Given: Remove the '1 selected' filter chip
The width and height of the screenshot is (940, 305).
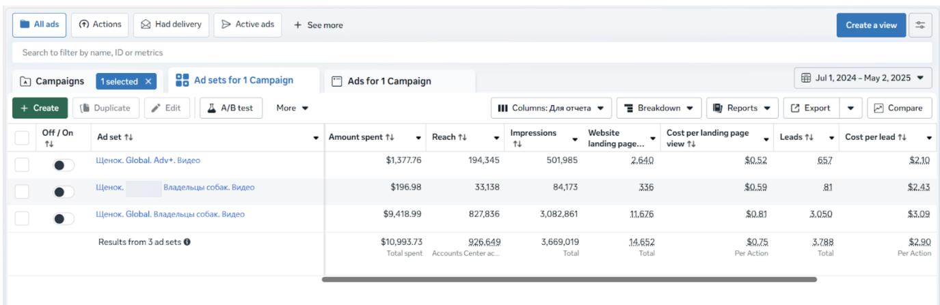Looking at the screenshot, I should (148, 81).
